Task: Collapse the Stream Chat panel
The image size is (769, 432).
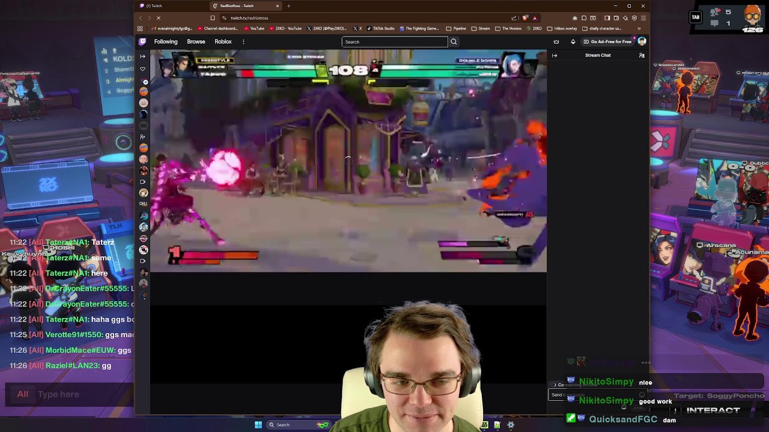Action: click(x=555, y=55)
